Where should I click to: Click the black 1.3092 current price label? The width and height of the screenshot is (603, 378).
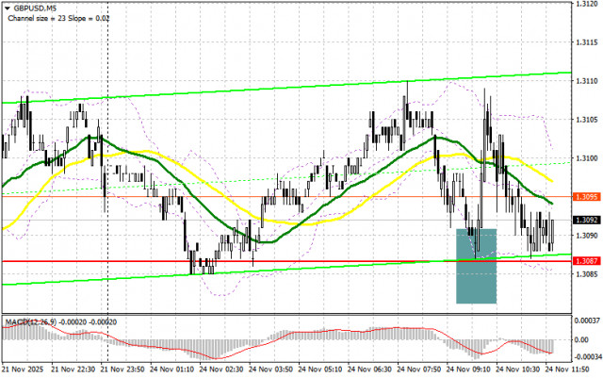[x=587, y=220]
